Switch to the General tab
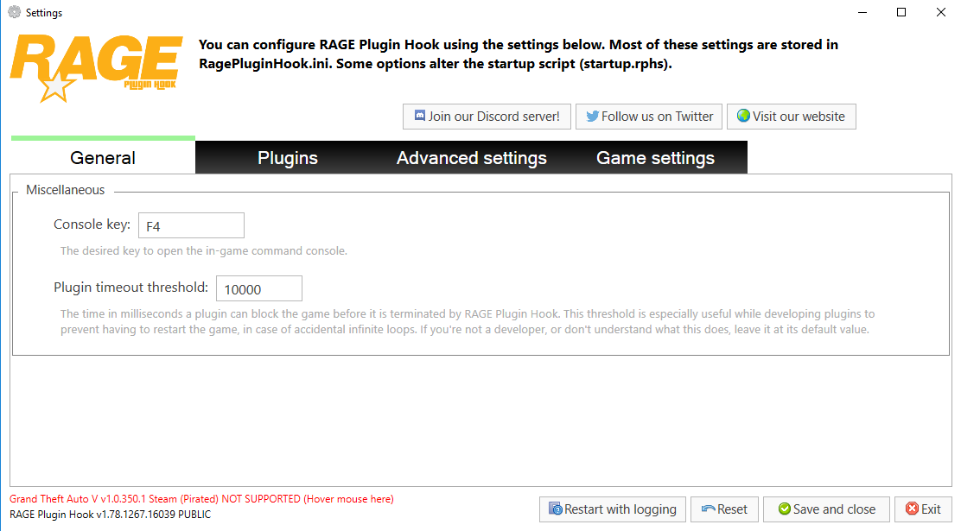 [103, 157]
